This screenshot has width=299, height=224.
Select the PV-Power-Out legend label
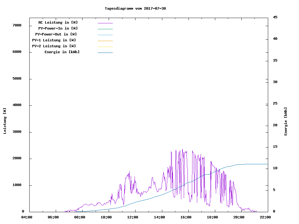point(56,34)
